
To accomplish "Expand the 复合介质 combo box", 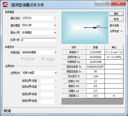I will [x=39, y=33].
